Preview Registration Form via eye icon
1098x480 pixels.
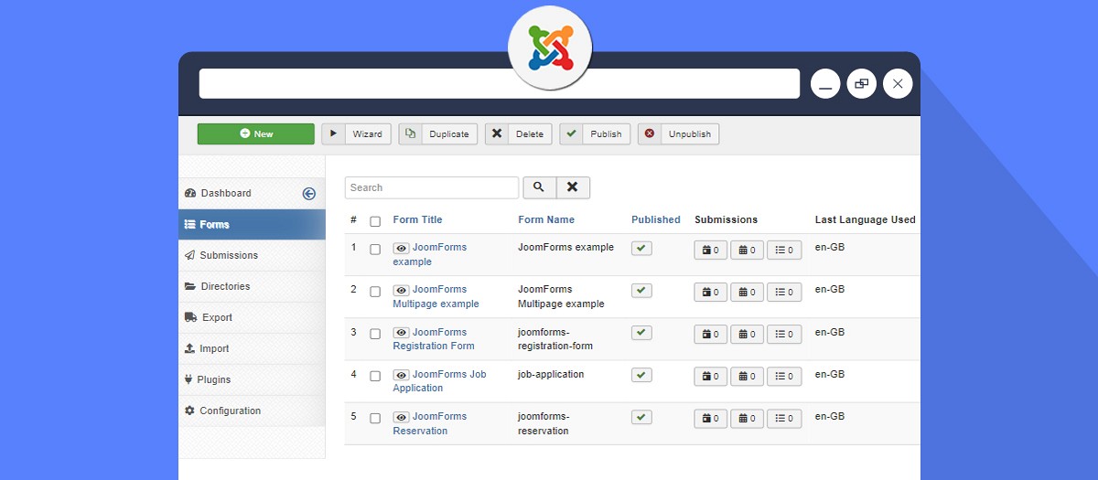[401, 333]
